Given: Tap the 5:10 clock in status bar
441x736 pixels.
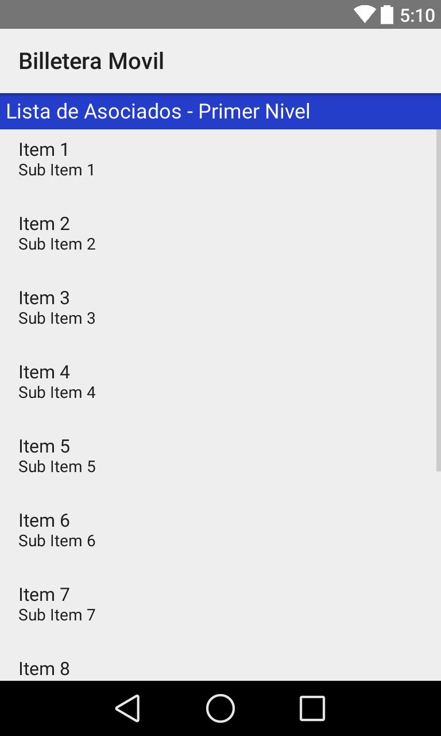Looking at the screenshot, I should pyautogui.click(x=417, y=15).
